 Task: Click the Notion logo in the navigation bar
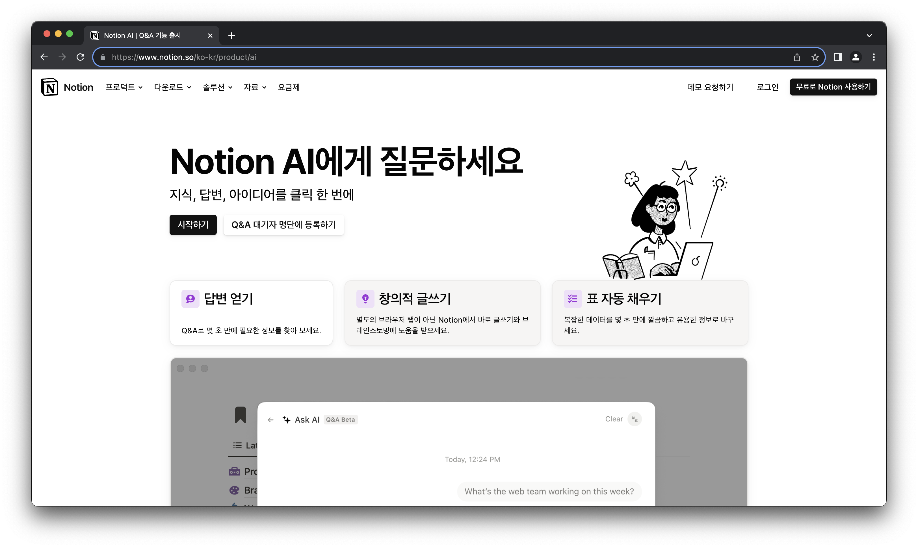[49, 87]
